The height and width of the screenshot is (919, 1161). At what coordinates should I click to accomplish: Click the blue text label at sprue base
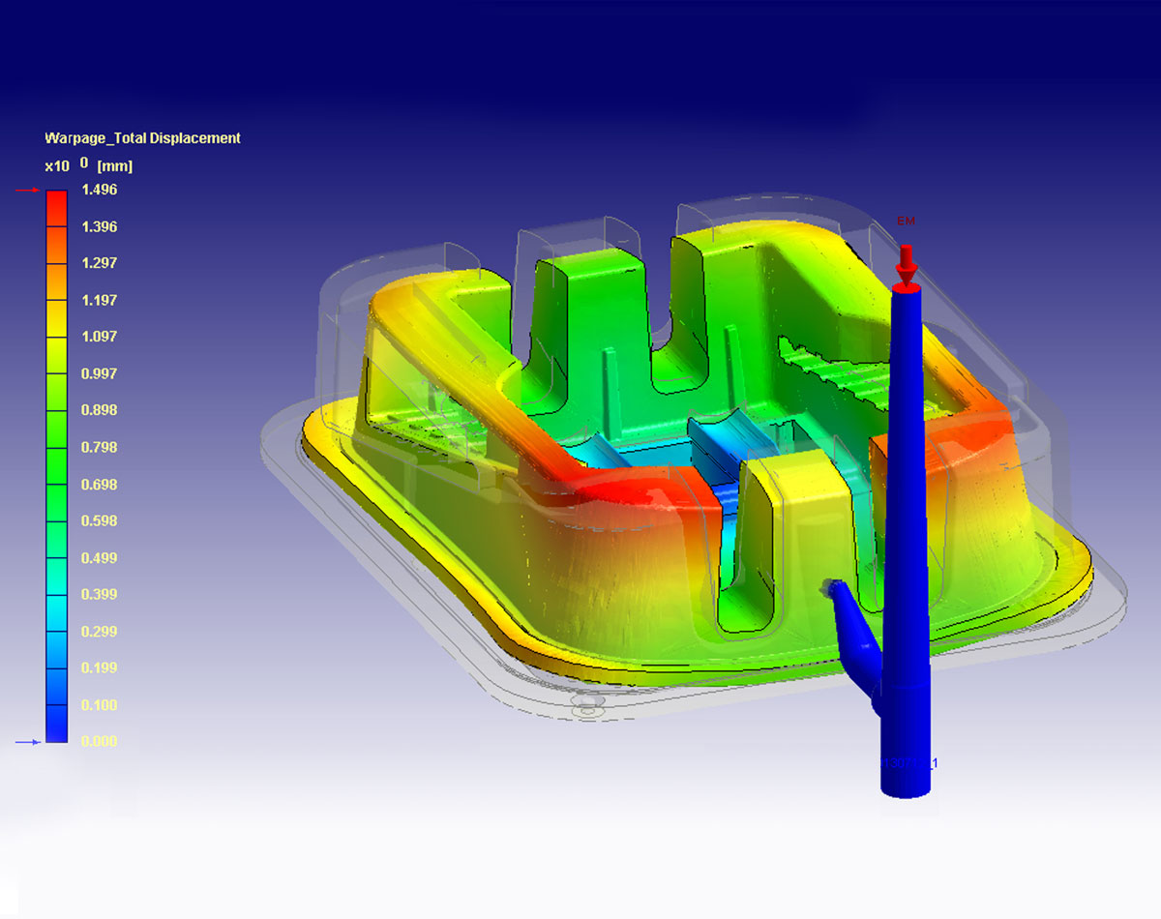coord(908,763)
